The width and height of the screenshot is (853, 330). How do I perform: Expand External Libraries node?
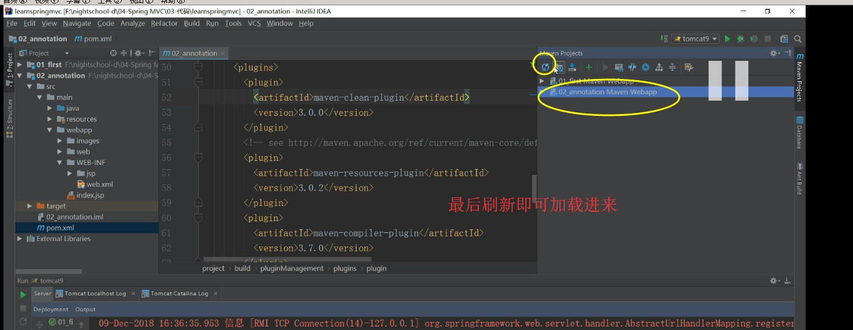(20, 239)
